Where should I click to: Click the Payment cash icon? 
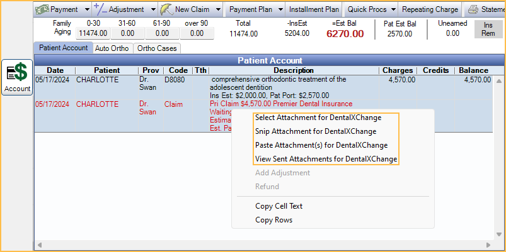tap(42, 9)
